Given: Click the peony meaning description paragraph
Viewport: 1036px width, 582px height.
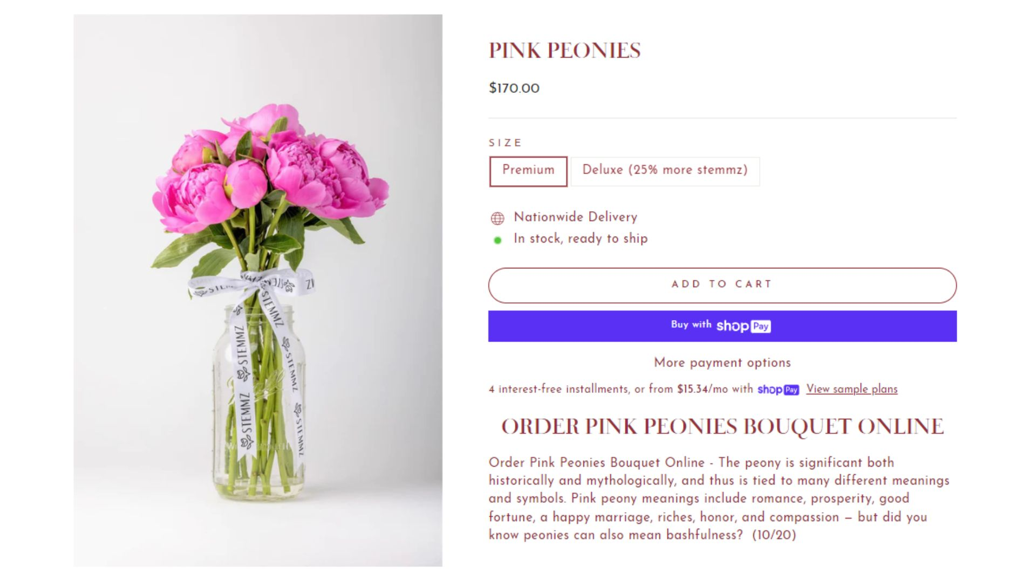Looking at the screenshot, I should pos(719,498).
